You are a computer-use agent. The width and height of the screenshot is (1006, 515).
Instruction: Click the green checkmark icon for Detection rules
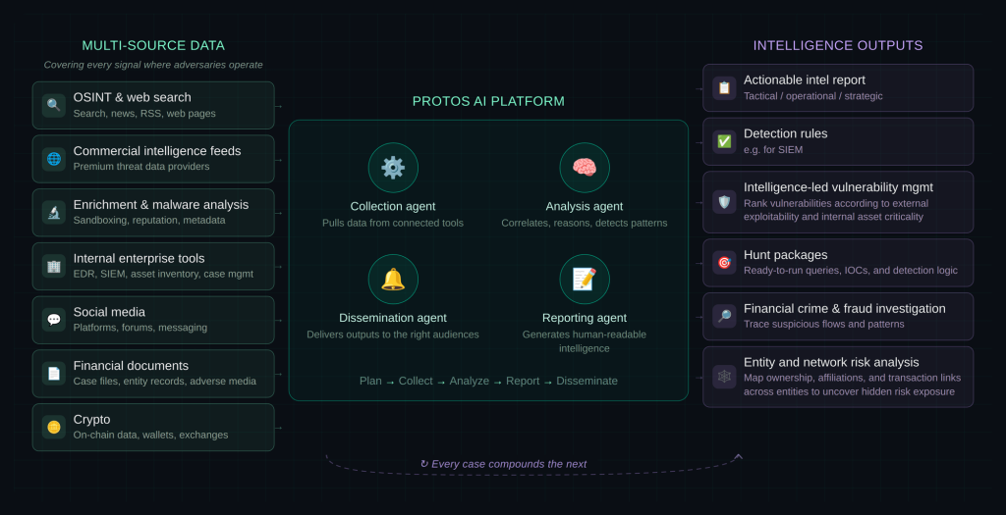(x=724, y=141)
